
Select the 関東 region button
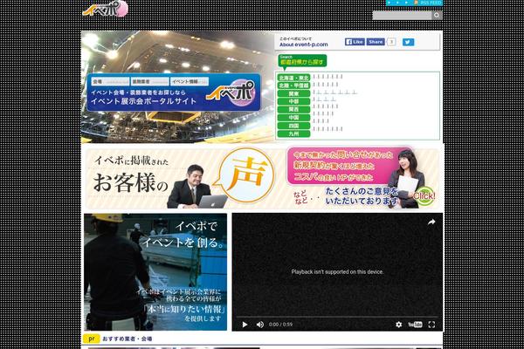coord(293,94)
